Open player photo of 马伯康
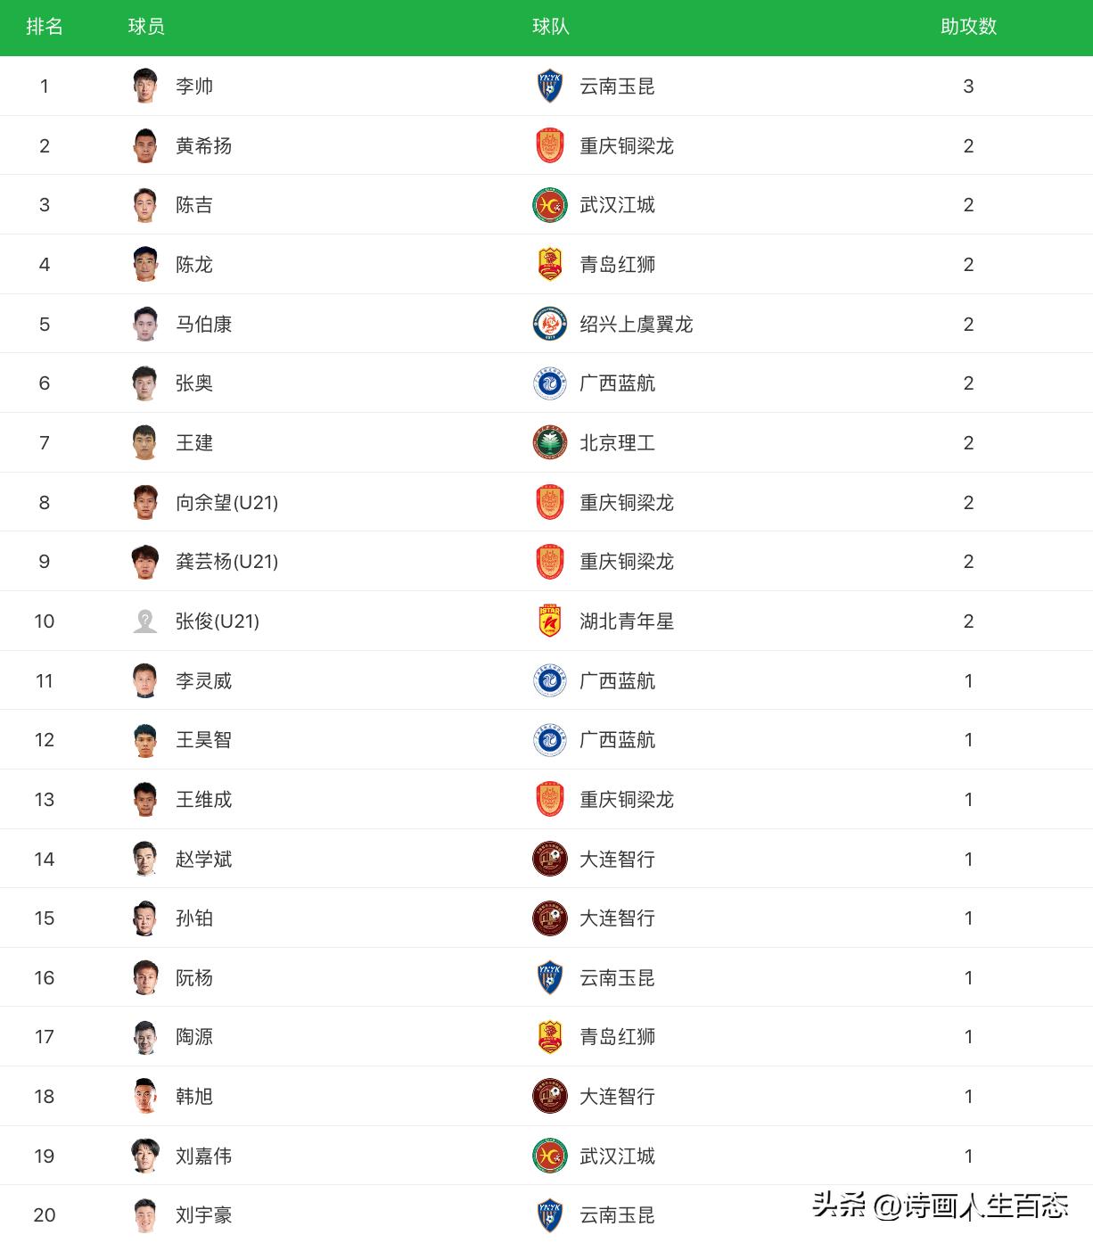The image size is (1093, 1243). pos(145,324)
